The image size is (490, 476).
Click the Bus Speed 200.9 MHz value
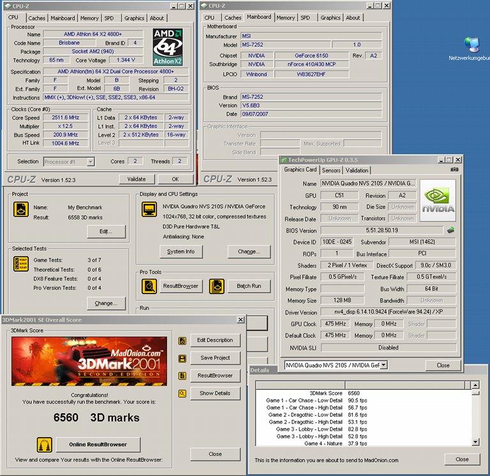pos(65,135)
